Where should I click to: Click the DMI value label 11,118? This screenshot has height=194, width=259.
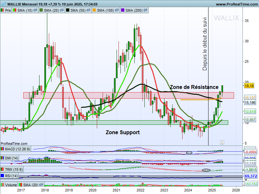(x=250, y=163)
